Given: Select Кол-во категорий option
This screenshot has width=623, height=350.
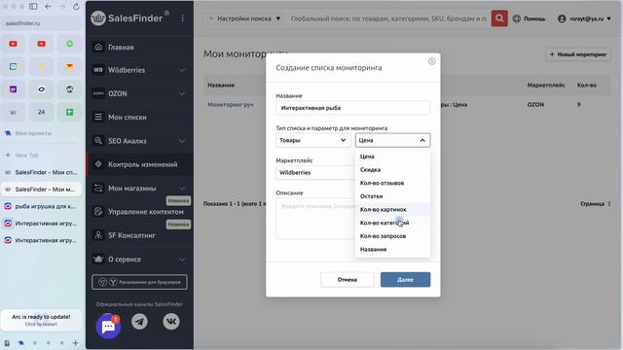Looking at the screenshot, I should [392, 223].
